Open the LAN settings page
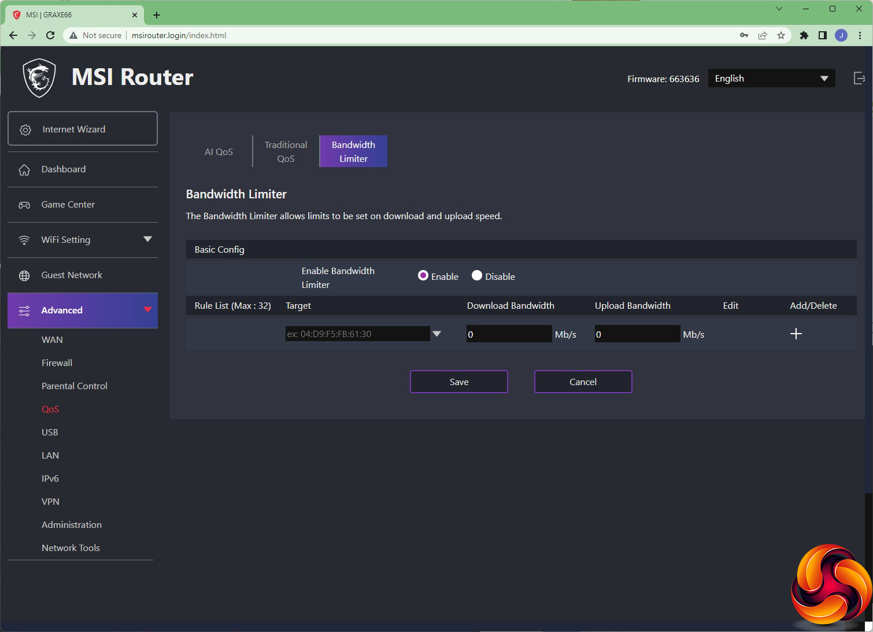This screenshot has height=632, width=873. click(x=50, y=456)
